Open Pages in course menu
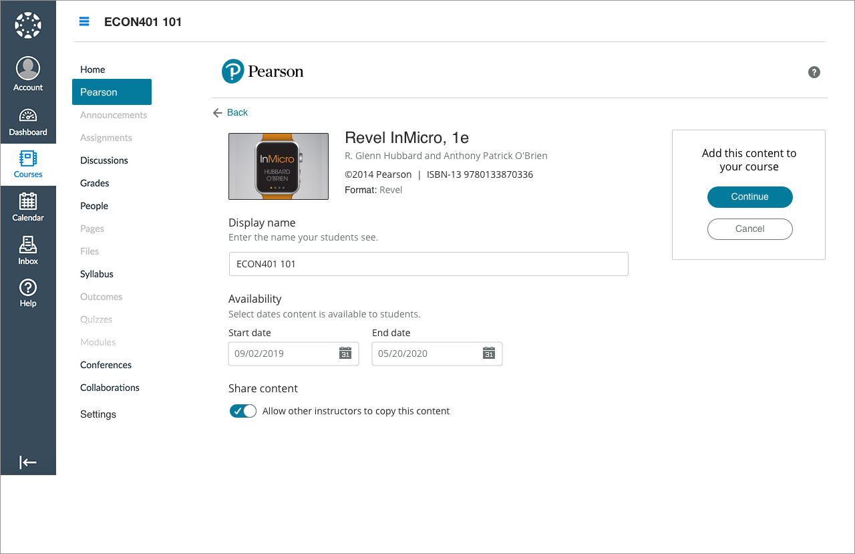 click(92, 229)
